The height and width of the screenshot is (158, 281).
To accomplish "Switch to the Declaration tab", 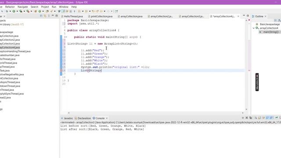I will pos(83,118).
